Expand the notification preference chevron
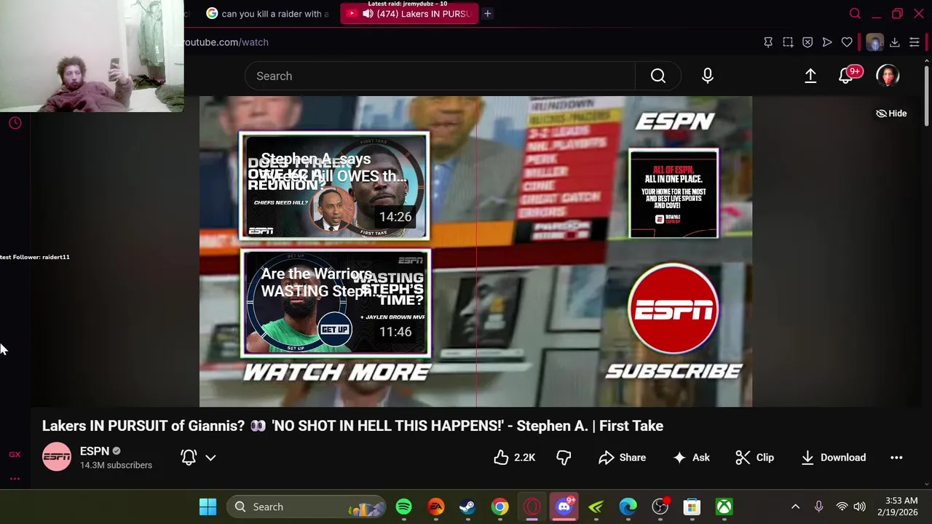This screenshot has width=932, height=524. point(210,458)
